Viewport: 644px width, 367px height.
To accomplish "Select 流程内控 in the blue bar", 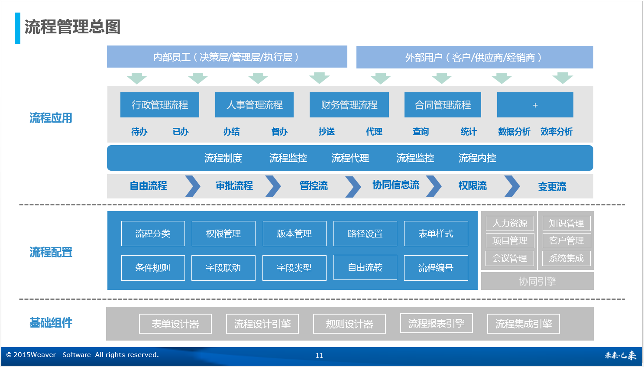I will (477, 158).
